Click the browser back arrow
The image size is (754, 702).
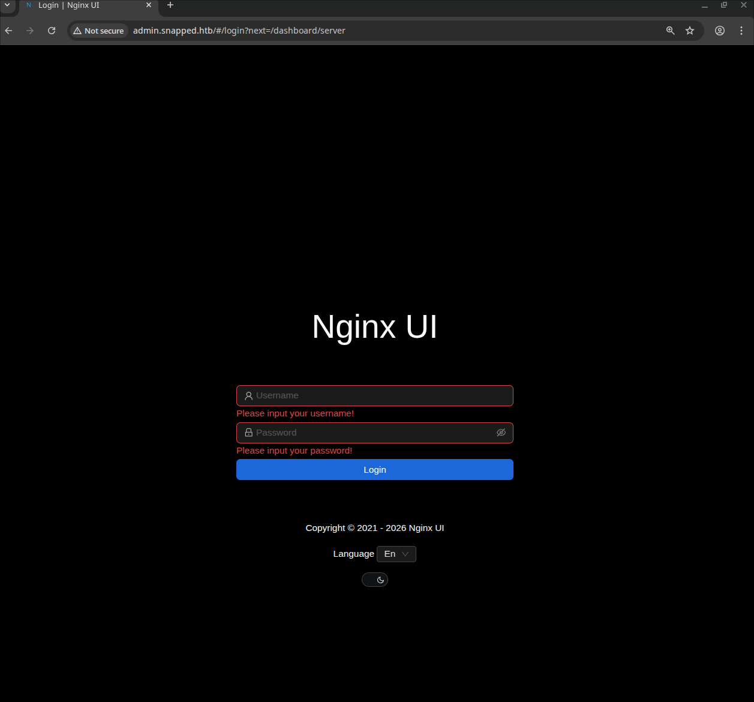point(8,31)
